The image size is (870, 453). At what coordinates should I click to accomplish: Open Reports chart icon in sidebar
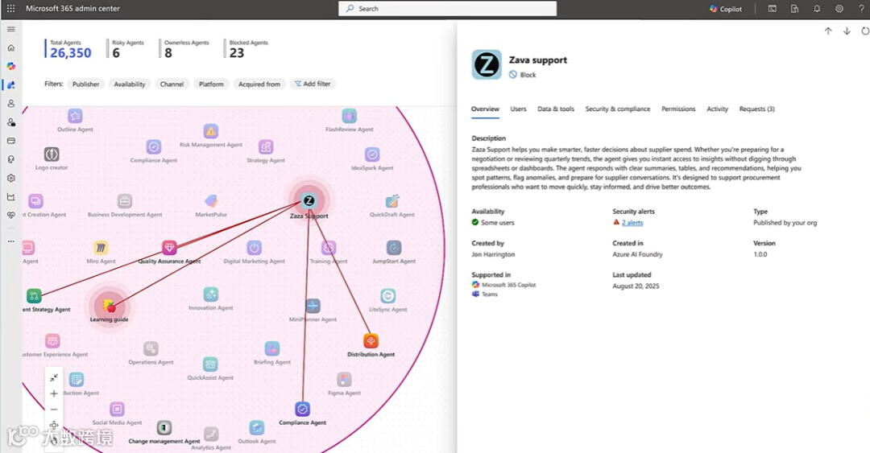point(11,197)
